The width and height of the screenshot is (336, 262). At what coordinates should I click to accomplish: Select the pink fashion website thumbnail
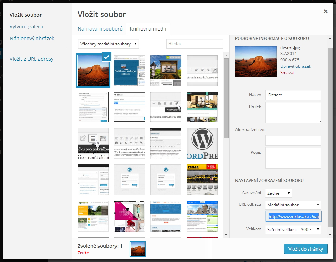point(129,216)
